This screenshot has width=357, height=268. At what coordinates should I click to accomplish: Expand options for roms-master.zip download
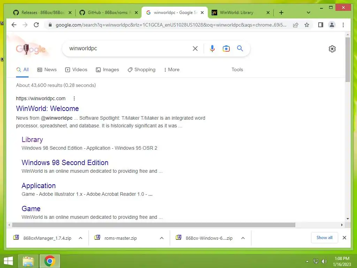pos(162,238)
